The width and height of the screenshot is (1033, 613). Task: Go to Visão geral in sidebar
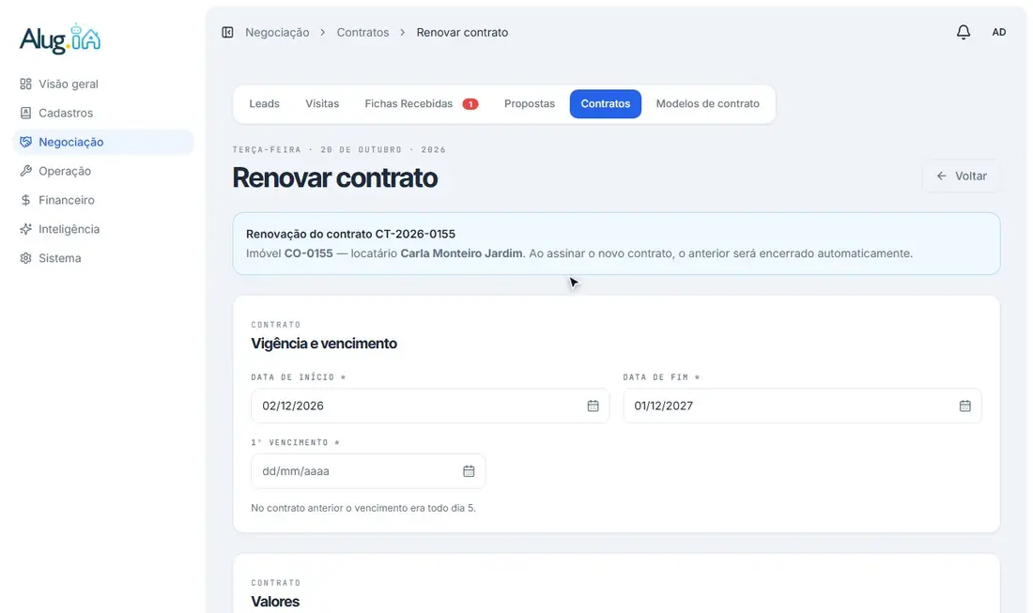click(x=103, y=84)
